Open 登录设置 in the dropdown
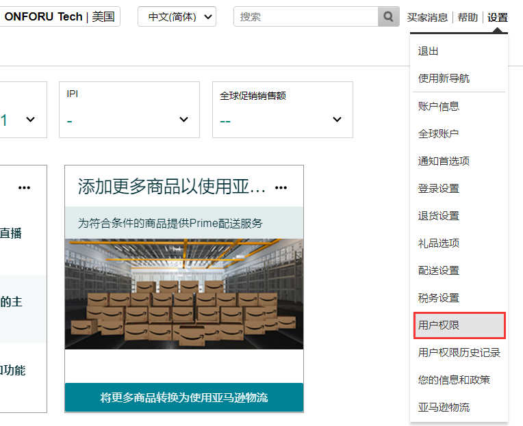This screenshot has width=523, height=426. point(439,189)
